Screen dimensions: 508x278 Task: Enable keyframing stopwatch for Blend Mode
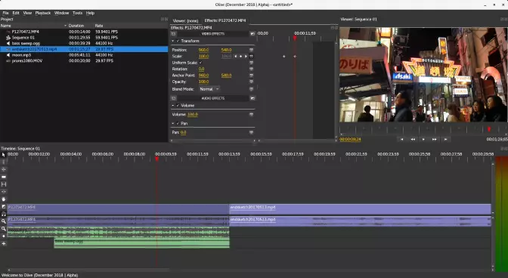pyautogui.click(x=251, y=89)
